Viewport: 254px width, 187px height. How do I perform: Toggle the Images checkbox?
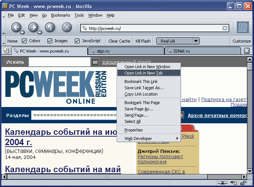[x=50, y=41]
